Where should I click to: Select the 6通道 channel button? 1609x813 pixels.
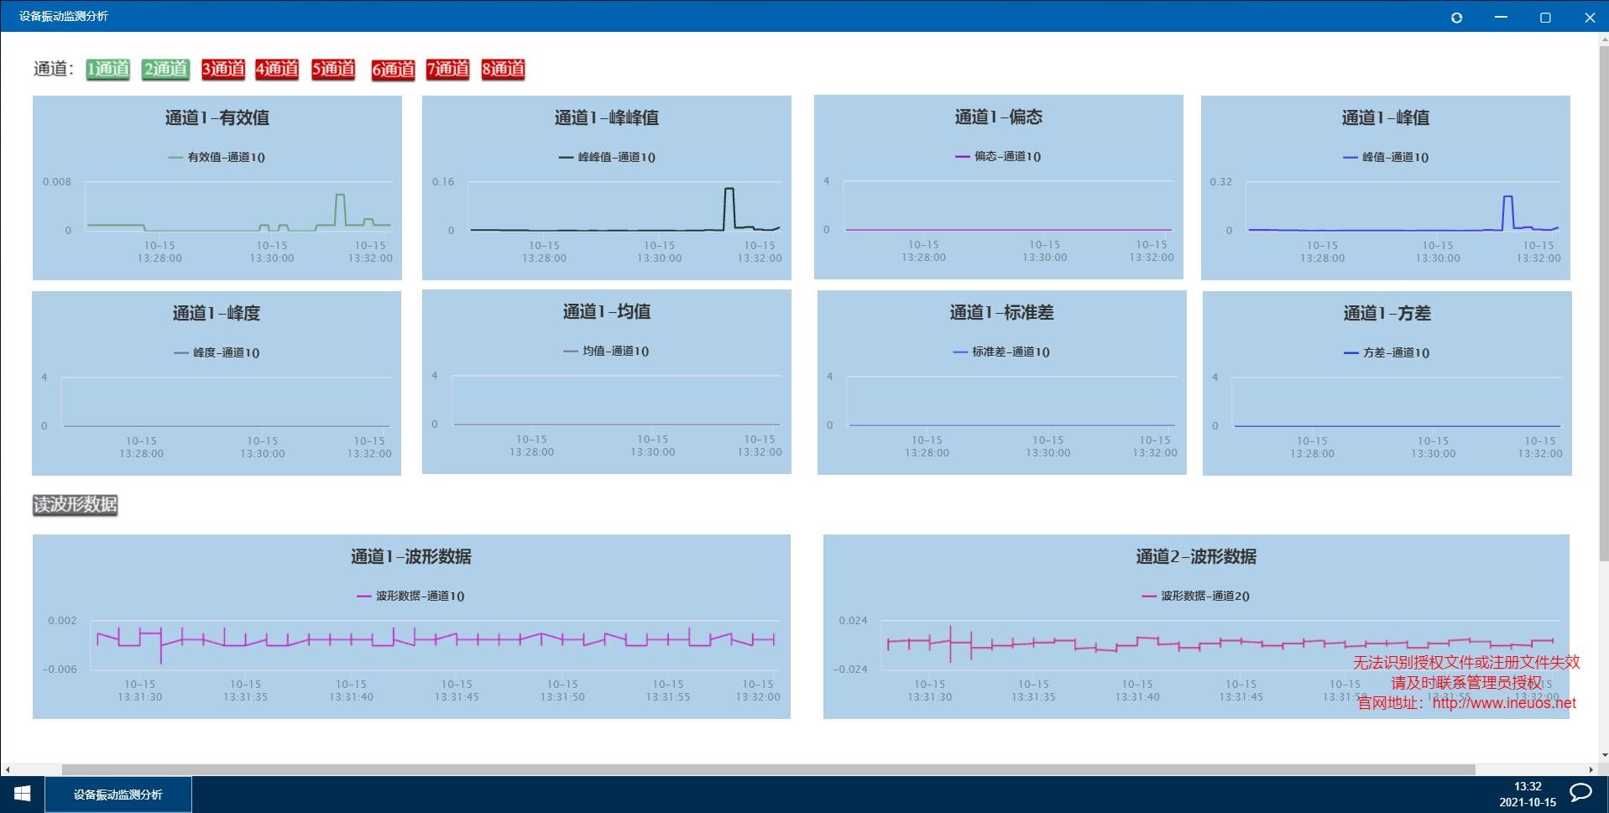click(x=393, y=70)
